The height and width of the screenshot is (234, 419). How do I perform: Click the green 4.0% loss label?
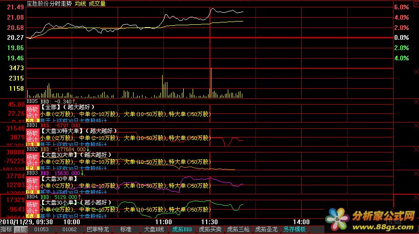[x=402, y=58]
